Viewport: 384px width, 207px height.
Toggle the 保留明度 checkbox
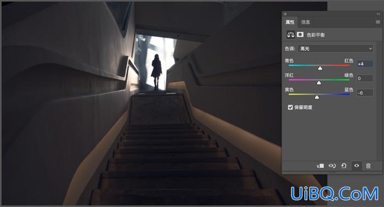point(290,107)
